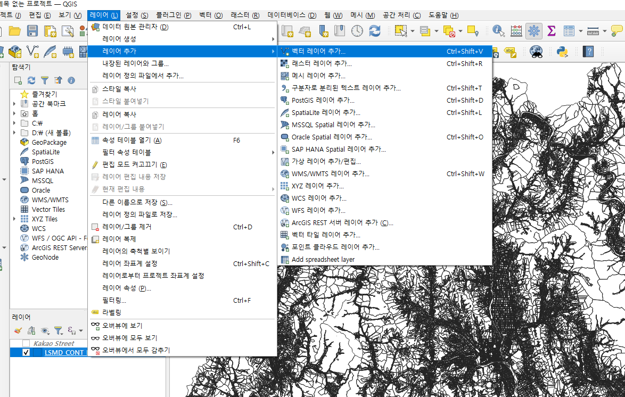Click the new shapefile layer icon
This screenshot has width=625, height=397.
point(32,52)
